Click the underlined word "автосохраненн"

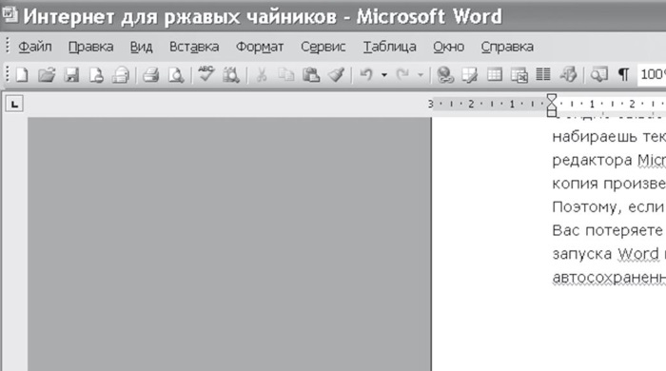pyautogui.click(x=609, y=278)
